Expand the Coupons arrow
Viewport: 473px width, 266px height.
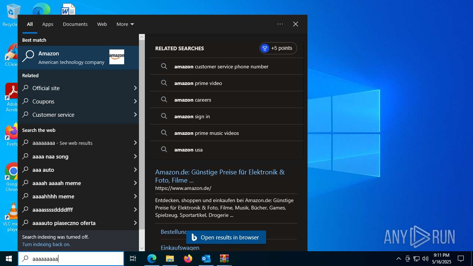[135, 101]
